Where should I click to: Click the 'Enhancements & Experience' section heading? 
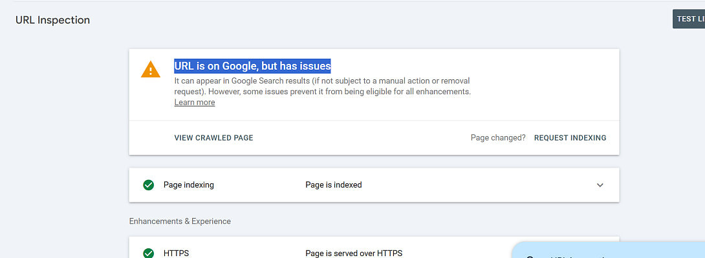pos(180,221)
